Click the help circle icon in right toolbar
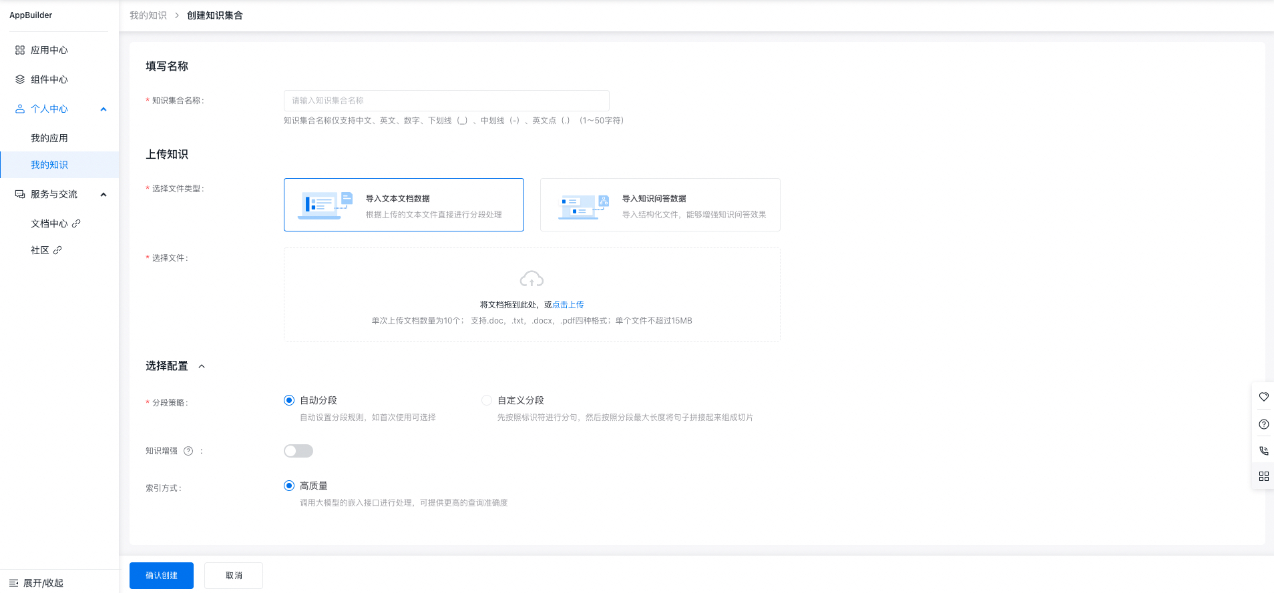The height and width of the screenshot is (593, 1274). pos(1263,424)
